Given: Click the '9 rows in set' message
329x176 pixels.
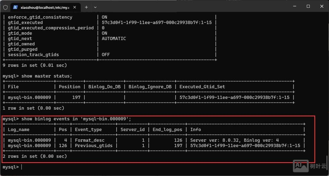Looking at the screenshot, I should tap(35, 65).
